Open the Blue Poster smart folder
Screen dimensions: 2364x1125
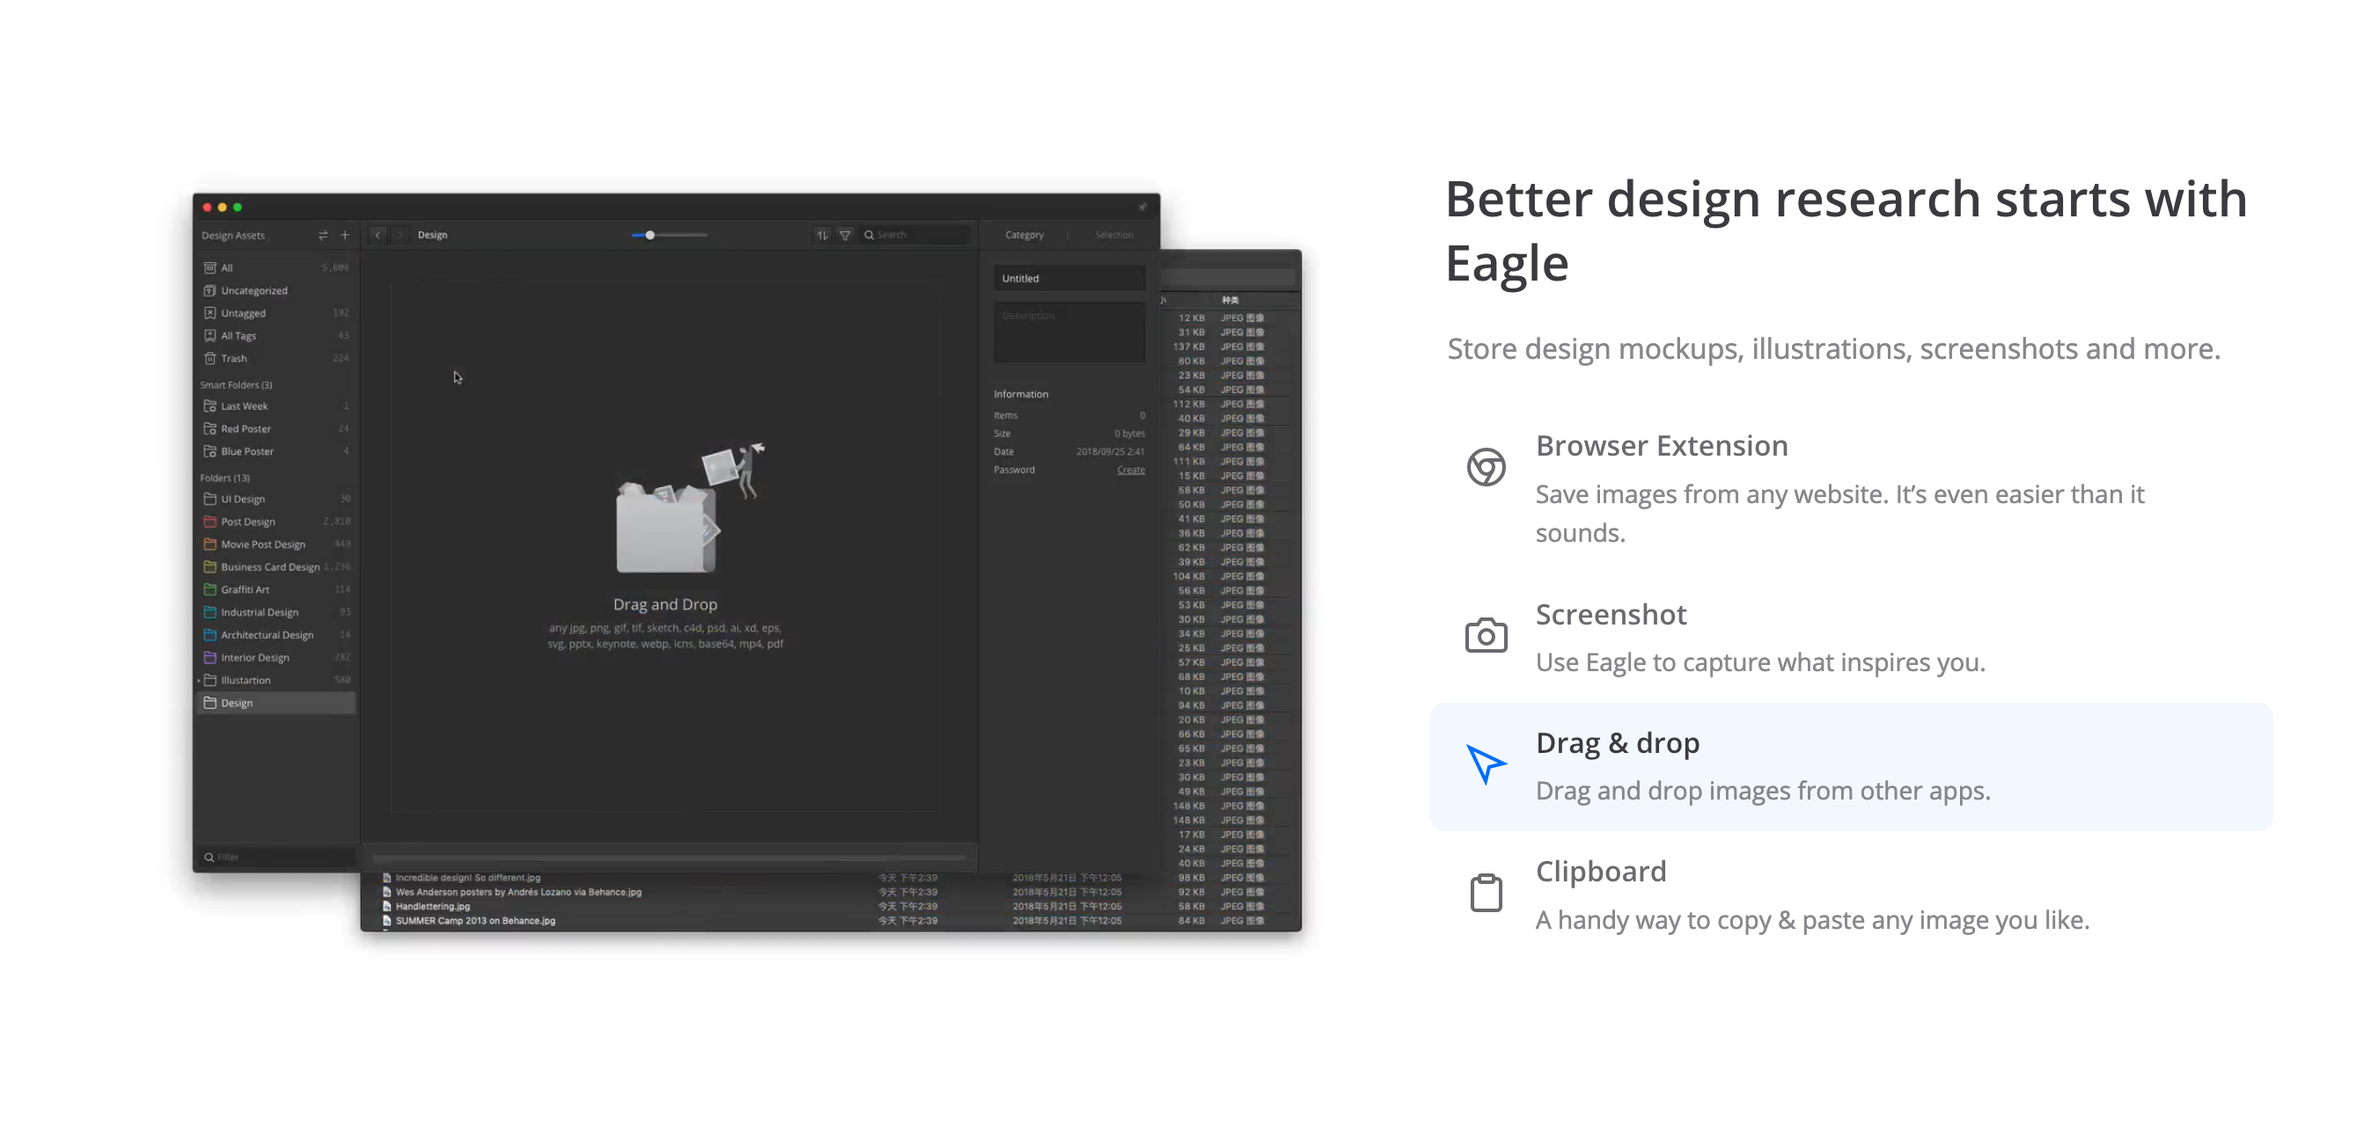point(275,451)
